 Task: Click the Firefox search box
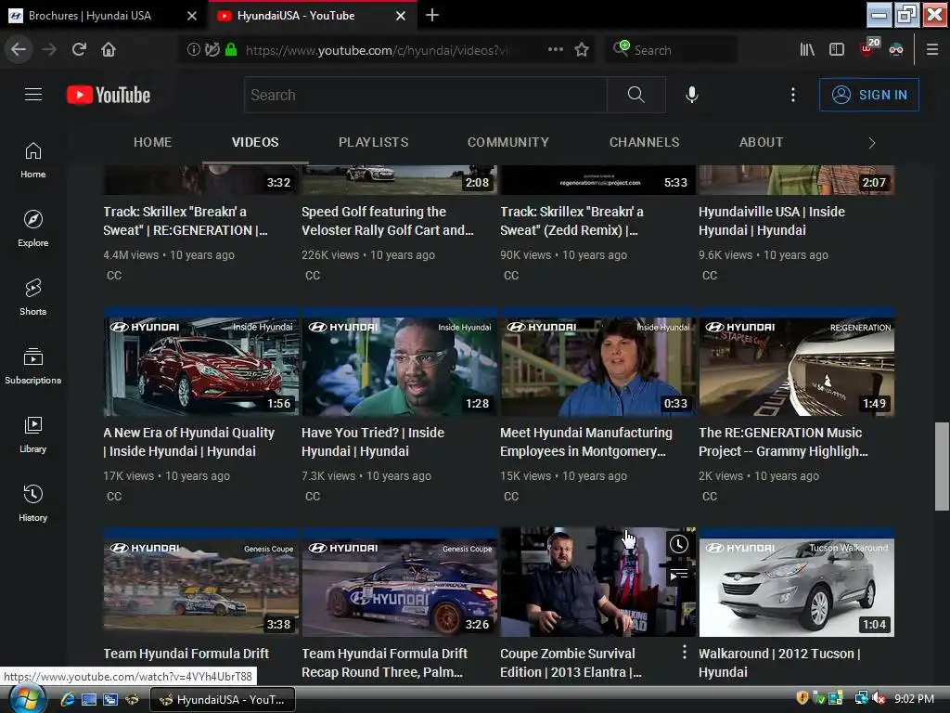coord(672,50)
